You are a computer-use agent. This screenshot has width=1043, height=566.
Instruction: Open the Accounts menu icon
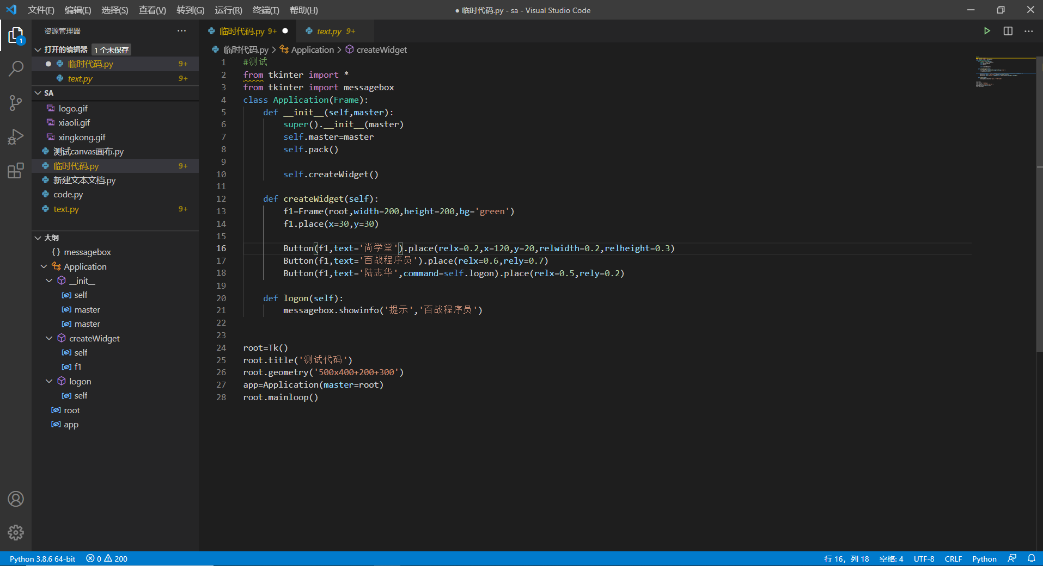[16, 499]
